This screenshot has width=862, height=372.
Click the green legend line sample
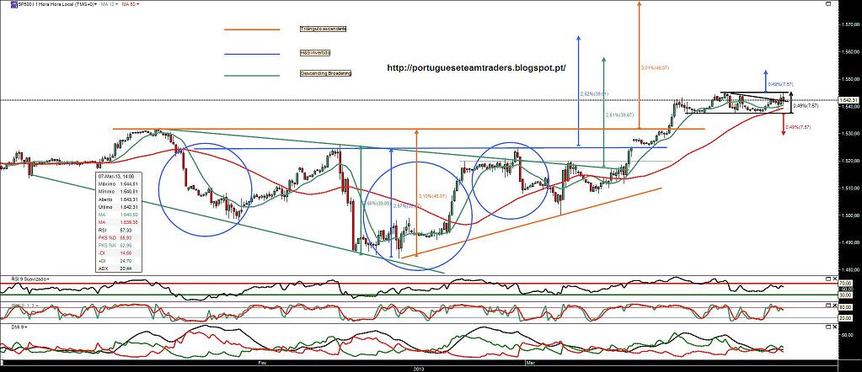(x=252, y=75)
